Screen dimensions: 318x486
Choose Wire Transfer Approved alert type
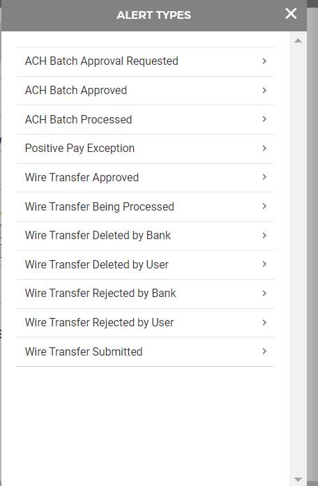[145, 178]
